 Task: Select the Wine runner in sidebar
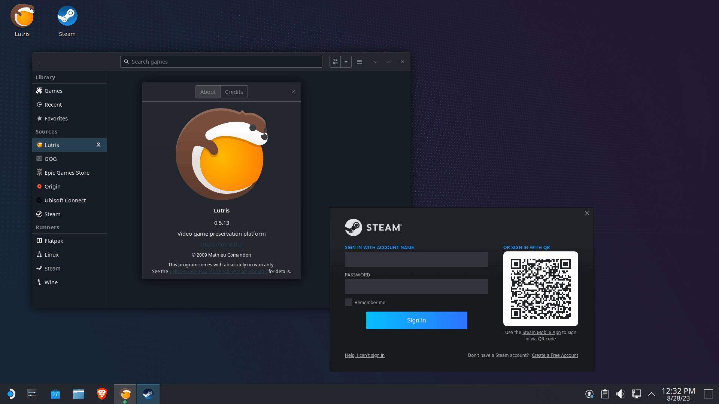point(51,282)
